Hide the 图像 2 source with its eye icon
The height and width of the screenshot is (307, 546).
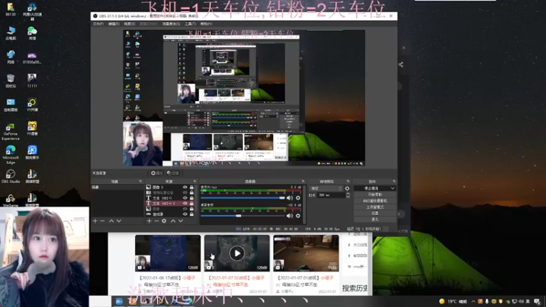click(185, 187)
